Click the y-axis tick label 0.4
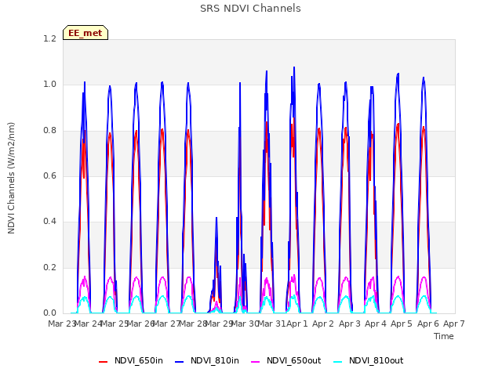502x376 pixels. click(49, 221)
